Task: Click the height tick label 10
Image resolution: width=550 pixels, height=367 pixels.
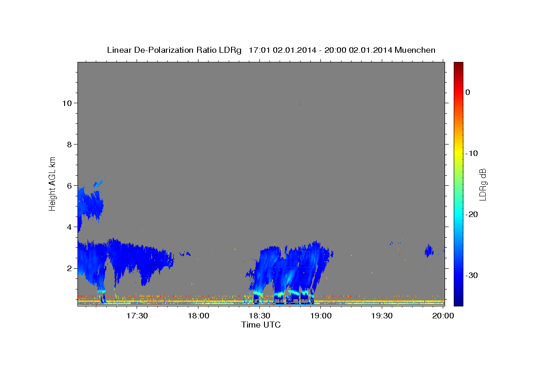Action: click(67, 103)
